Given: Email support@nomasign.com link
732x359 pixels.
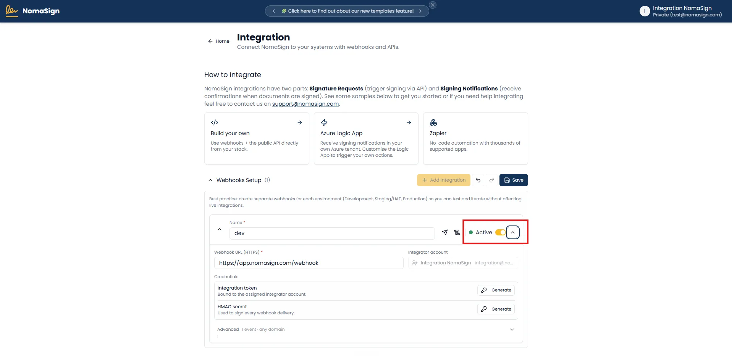Looking at the screenshot, I should (x=305, y=104).
